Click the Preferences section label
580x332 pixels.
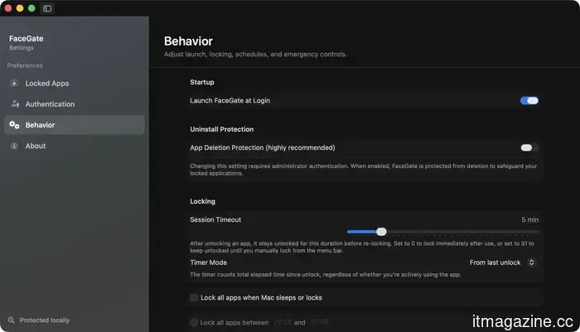25,65
